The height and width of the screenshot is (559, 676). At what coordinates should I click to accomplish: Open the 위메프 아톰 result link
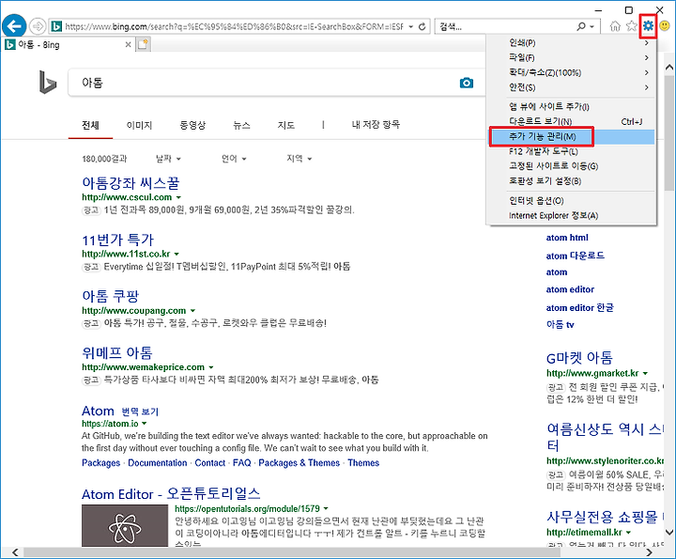click(117, 353)
